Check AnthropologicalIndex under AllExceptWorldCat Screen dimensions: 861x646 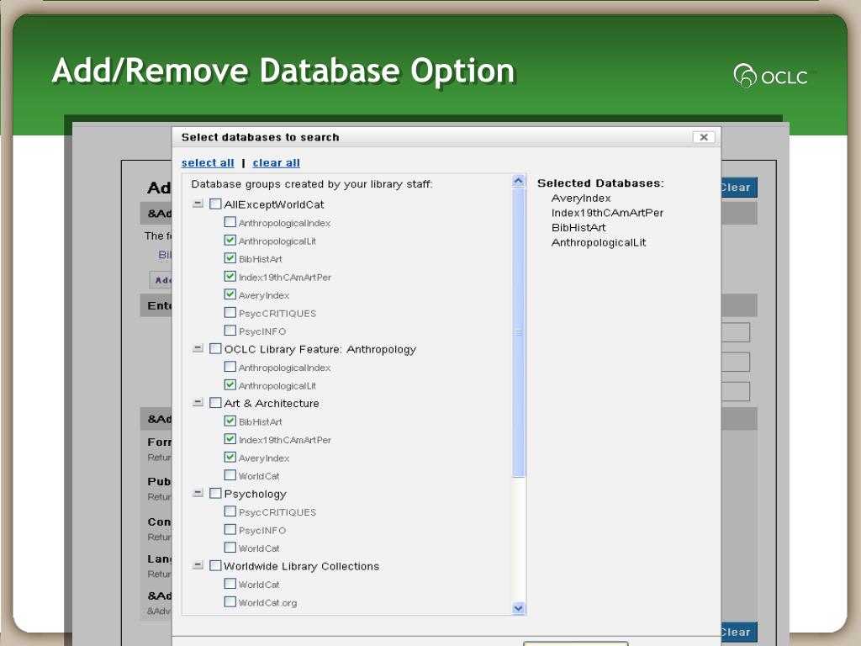[x=230, y=222]
